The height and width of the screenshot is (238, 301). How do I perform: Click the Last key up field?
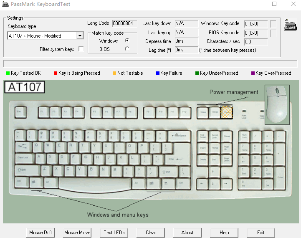click(186, 32)
